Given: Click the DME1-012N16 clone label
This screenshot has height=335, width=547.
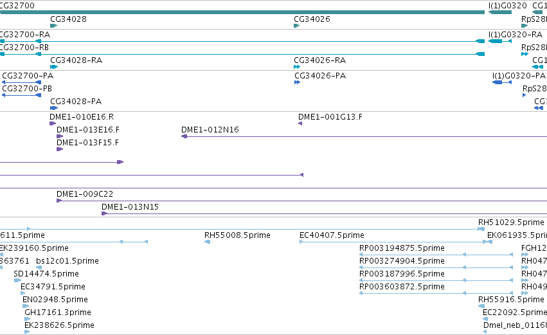Looking at the screenshot, I should coord(210,130).
